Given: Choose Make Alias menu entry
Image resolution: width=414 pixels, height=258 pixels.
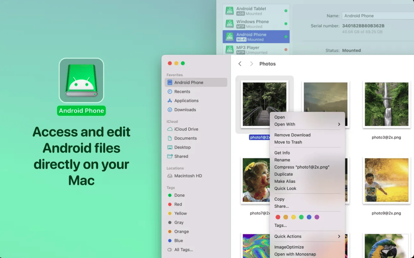Looking at the screenshot, I should pos(285,181).
